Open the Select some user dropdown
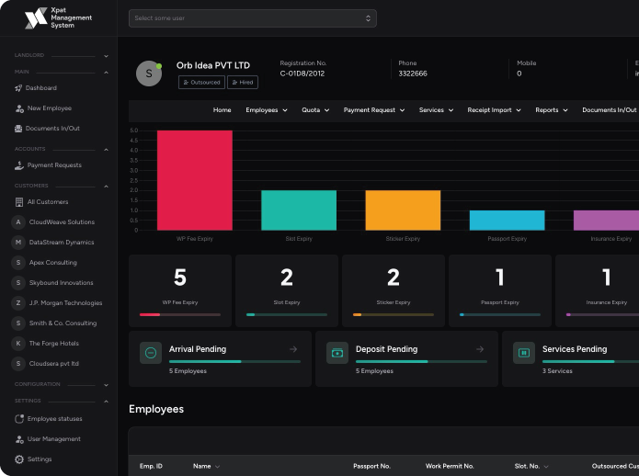 point(252,18)
